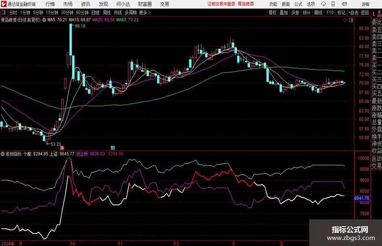
Task: Open the 发现 menu
Action: (x=103, y=4)
